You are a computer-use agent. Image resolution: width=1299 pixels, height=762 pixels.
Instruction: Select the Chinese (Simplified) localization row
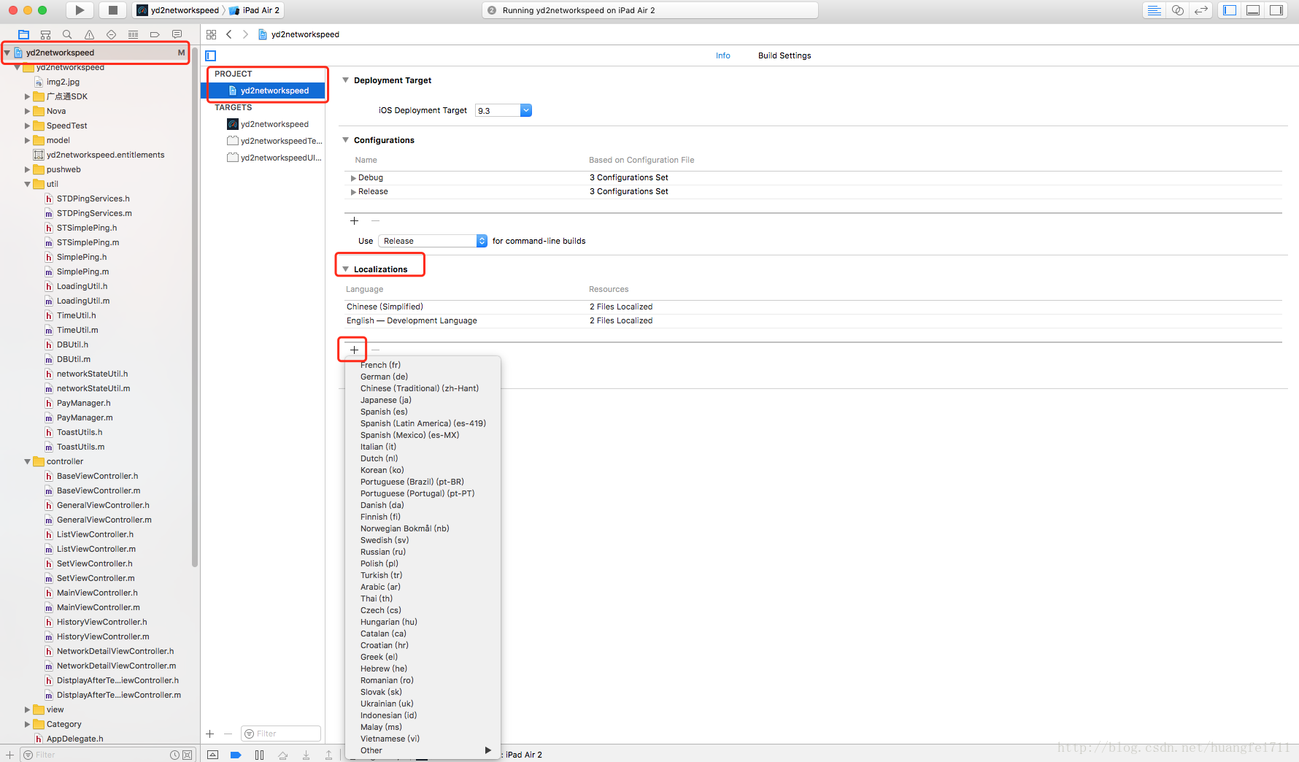[814, 307]
